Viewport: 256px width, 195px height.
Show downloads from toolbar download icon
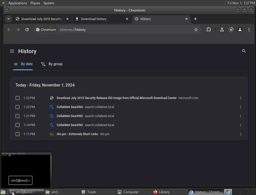[231, 30]
